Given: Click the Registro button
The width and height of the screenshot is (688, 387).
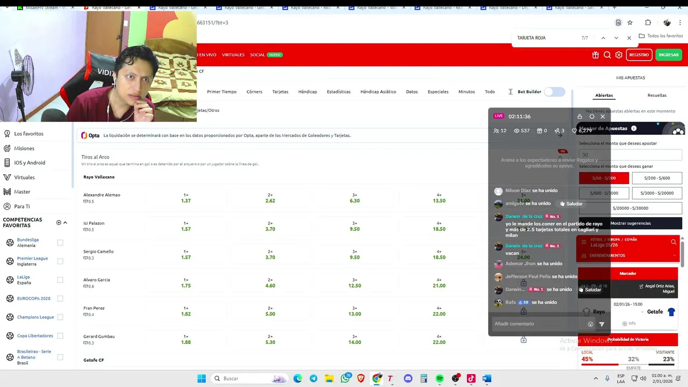Looking at the screenshot, I should click(x=639, y=55).
